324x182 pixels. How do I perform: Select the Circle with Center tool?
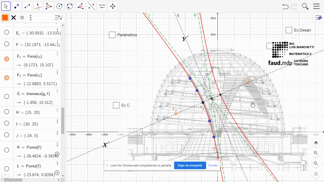point(59,6)
